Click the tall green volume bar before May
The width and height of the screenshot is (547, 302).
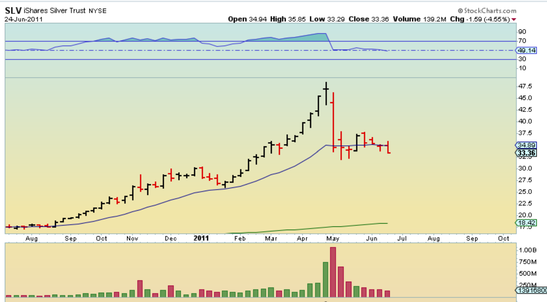pos(325,279)
